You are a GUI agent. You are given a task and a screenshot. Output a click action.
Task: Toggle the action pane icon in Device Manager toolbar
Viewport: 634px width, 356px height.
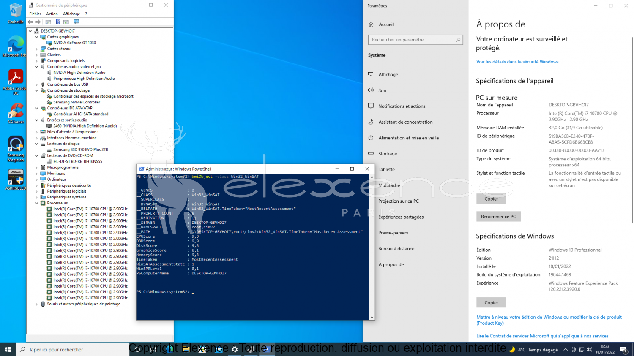(66, 22)
